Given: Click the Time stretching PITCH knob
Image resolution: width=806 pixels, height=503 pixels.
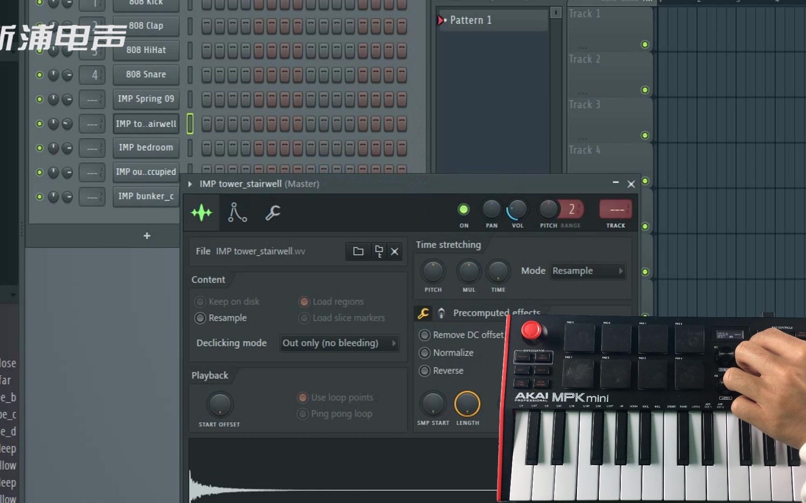Looking at the screenshot, I should 433,272.
